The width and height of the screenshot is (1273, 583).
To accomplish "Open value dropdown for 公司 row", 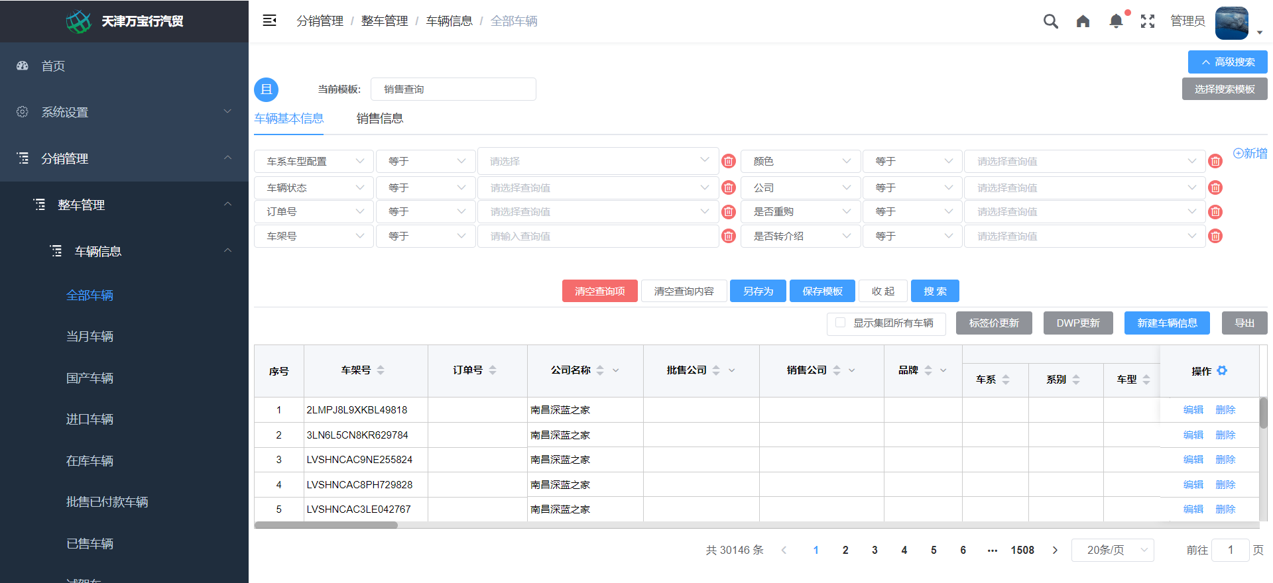I will click(1085, 187).
